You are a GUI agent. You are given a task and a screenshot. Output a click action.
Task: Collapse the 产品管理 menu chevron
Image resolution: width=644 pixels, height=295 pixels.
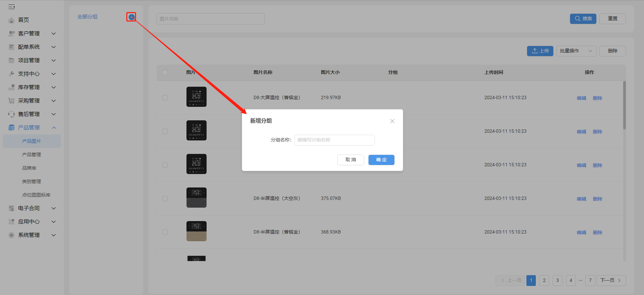pyautogui.click(x=54, y=128)
